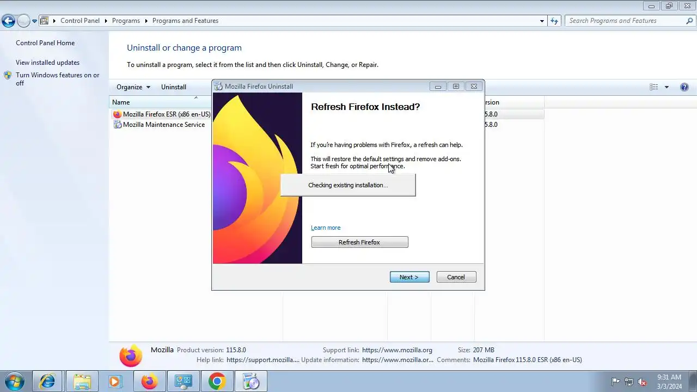The height and width of the screenshot is (392, 697).
Task: Click the uninstaller icon in the taskbar
Action: click(x=251, y=382)
